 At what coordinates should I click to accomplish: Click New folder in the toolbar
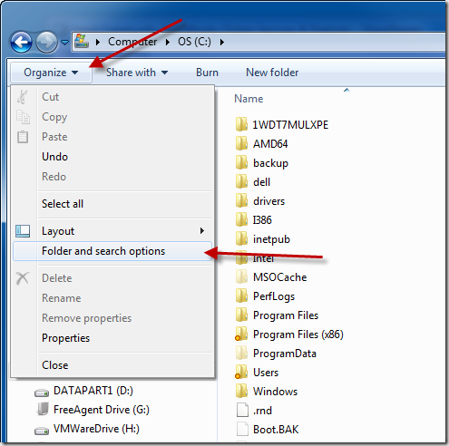[x=272, y=73]
